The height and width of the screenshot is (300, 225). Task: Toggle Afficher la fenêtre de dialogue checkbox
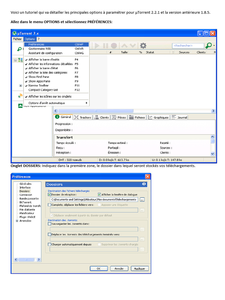(x=99, y=195)
